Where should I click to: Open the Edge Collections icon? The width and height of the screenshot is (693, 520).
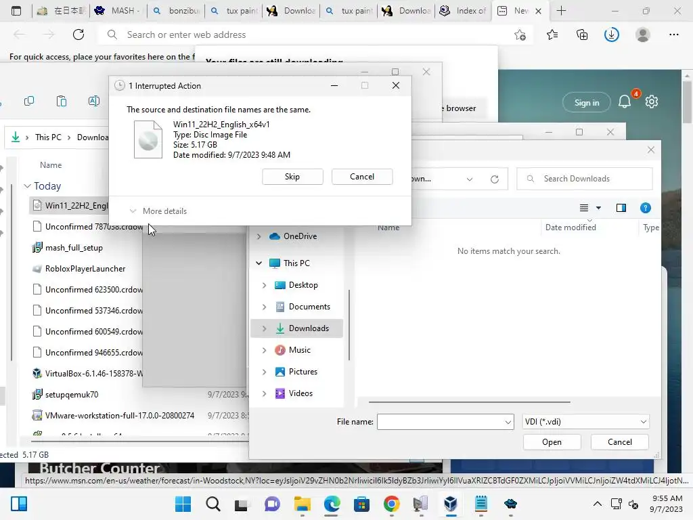[582, 35]
